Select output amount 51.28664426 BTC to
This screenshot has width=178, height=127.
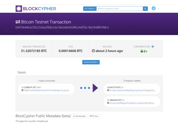click(x=116, y=100)
